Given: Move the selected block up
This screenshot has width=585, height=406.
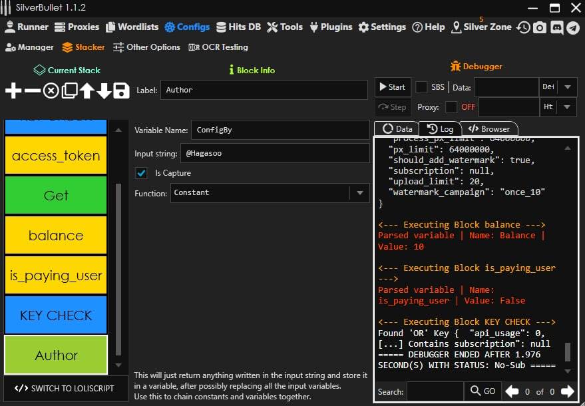Looking at the screenshot, I should 87,91.
